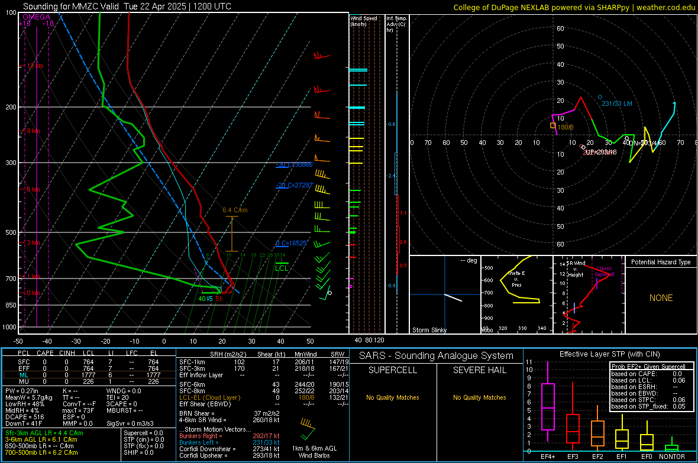The height and width of the screenshot is (463, 698).
Task: Click the TEI = 20 value
Action: tap(118, 397)
